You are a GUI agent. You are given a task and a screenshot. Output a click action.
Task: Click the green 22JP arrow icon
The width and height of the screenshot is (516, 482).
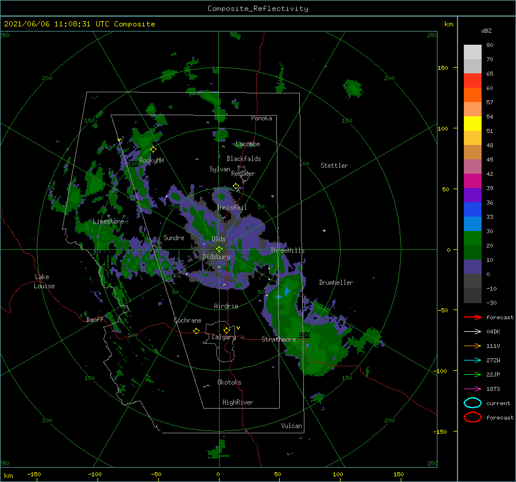(x=472, y=374)
